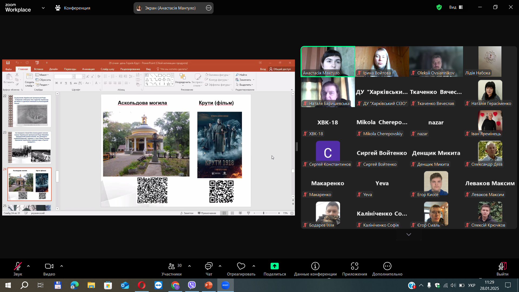This screenshot has width=519, height=292.
Task: Expand reactions options arrow next to Отреагировать
Action: tap(254, 266)
